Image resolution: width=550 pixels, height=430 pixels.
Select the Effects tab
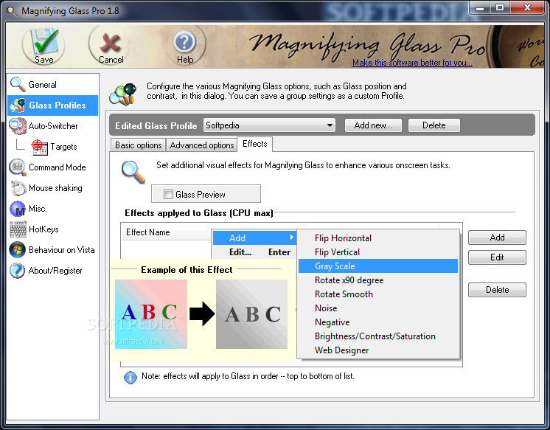pyautogui.click(x=254, y=144)
